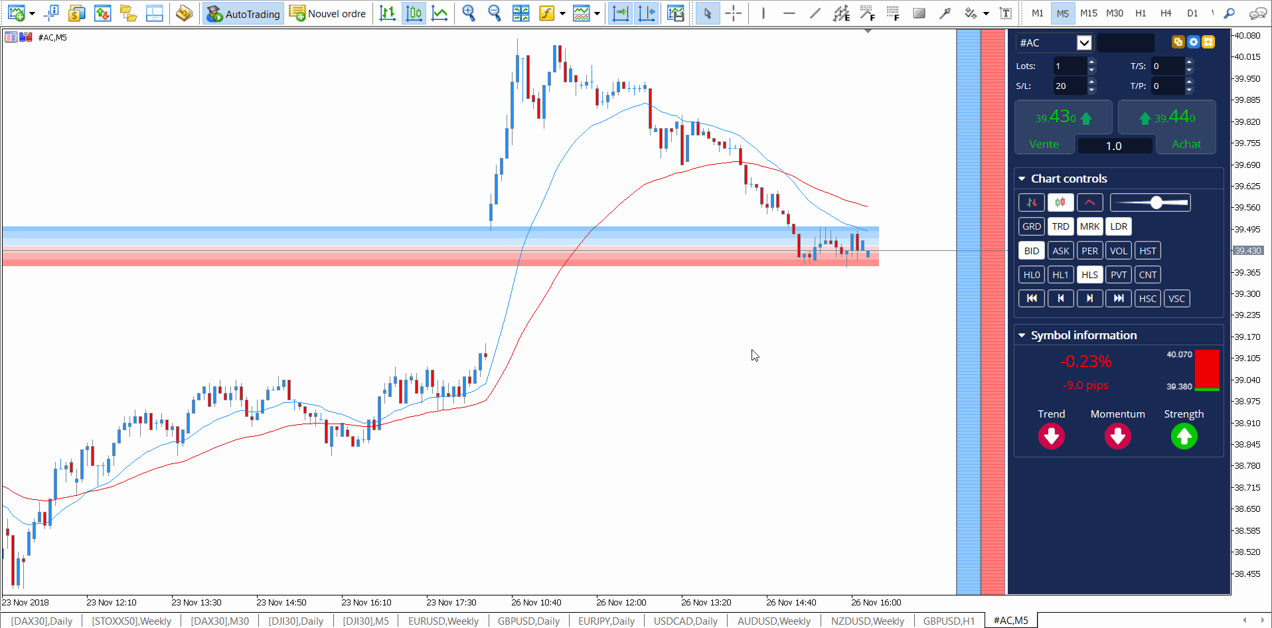
Task: Click the Nouvel ordre button
Action: (328, 14)
